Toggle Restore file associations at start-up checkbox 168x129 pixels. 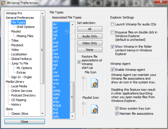coord(79,62)
